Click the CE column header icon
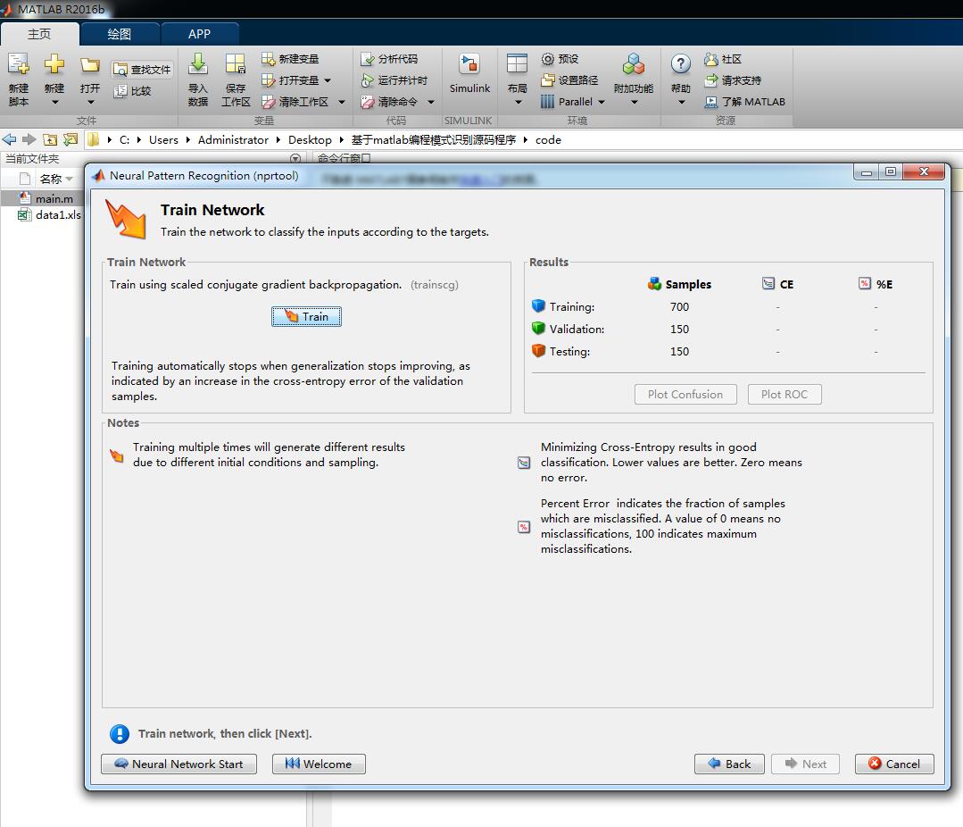The height and width of the screenshot is (827, 963). point(768,283)
